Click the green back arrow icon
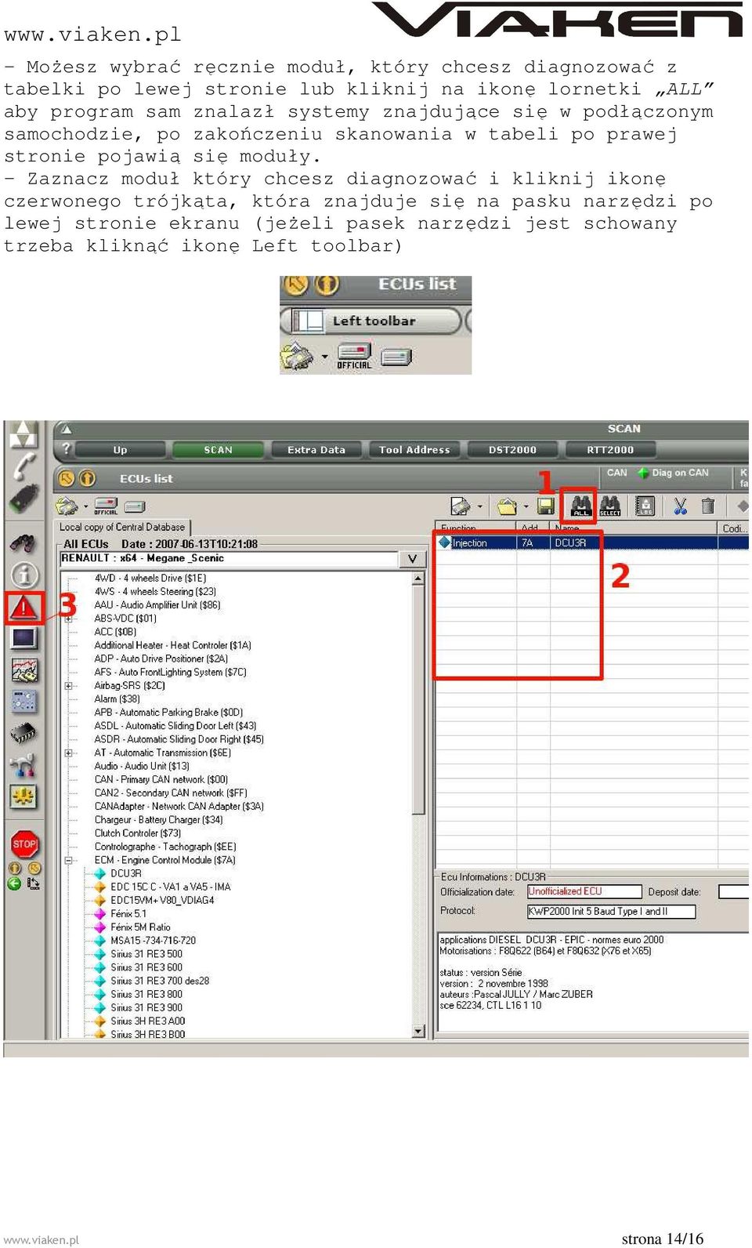The width and height of the screenshot is (752, 1248). coord(14,883)
